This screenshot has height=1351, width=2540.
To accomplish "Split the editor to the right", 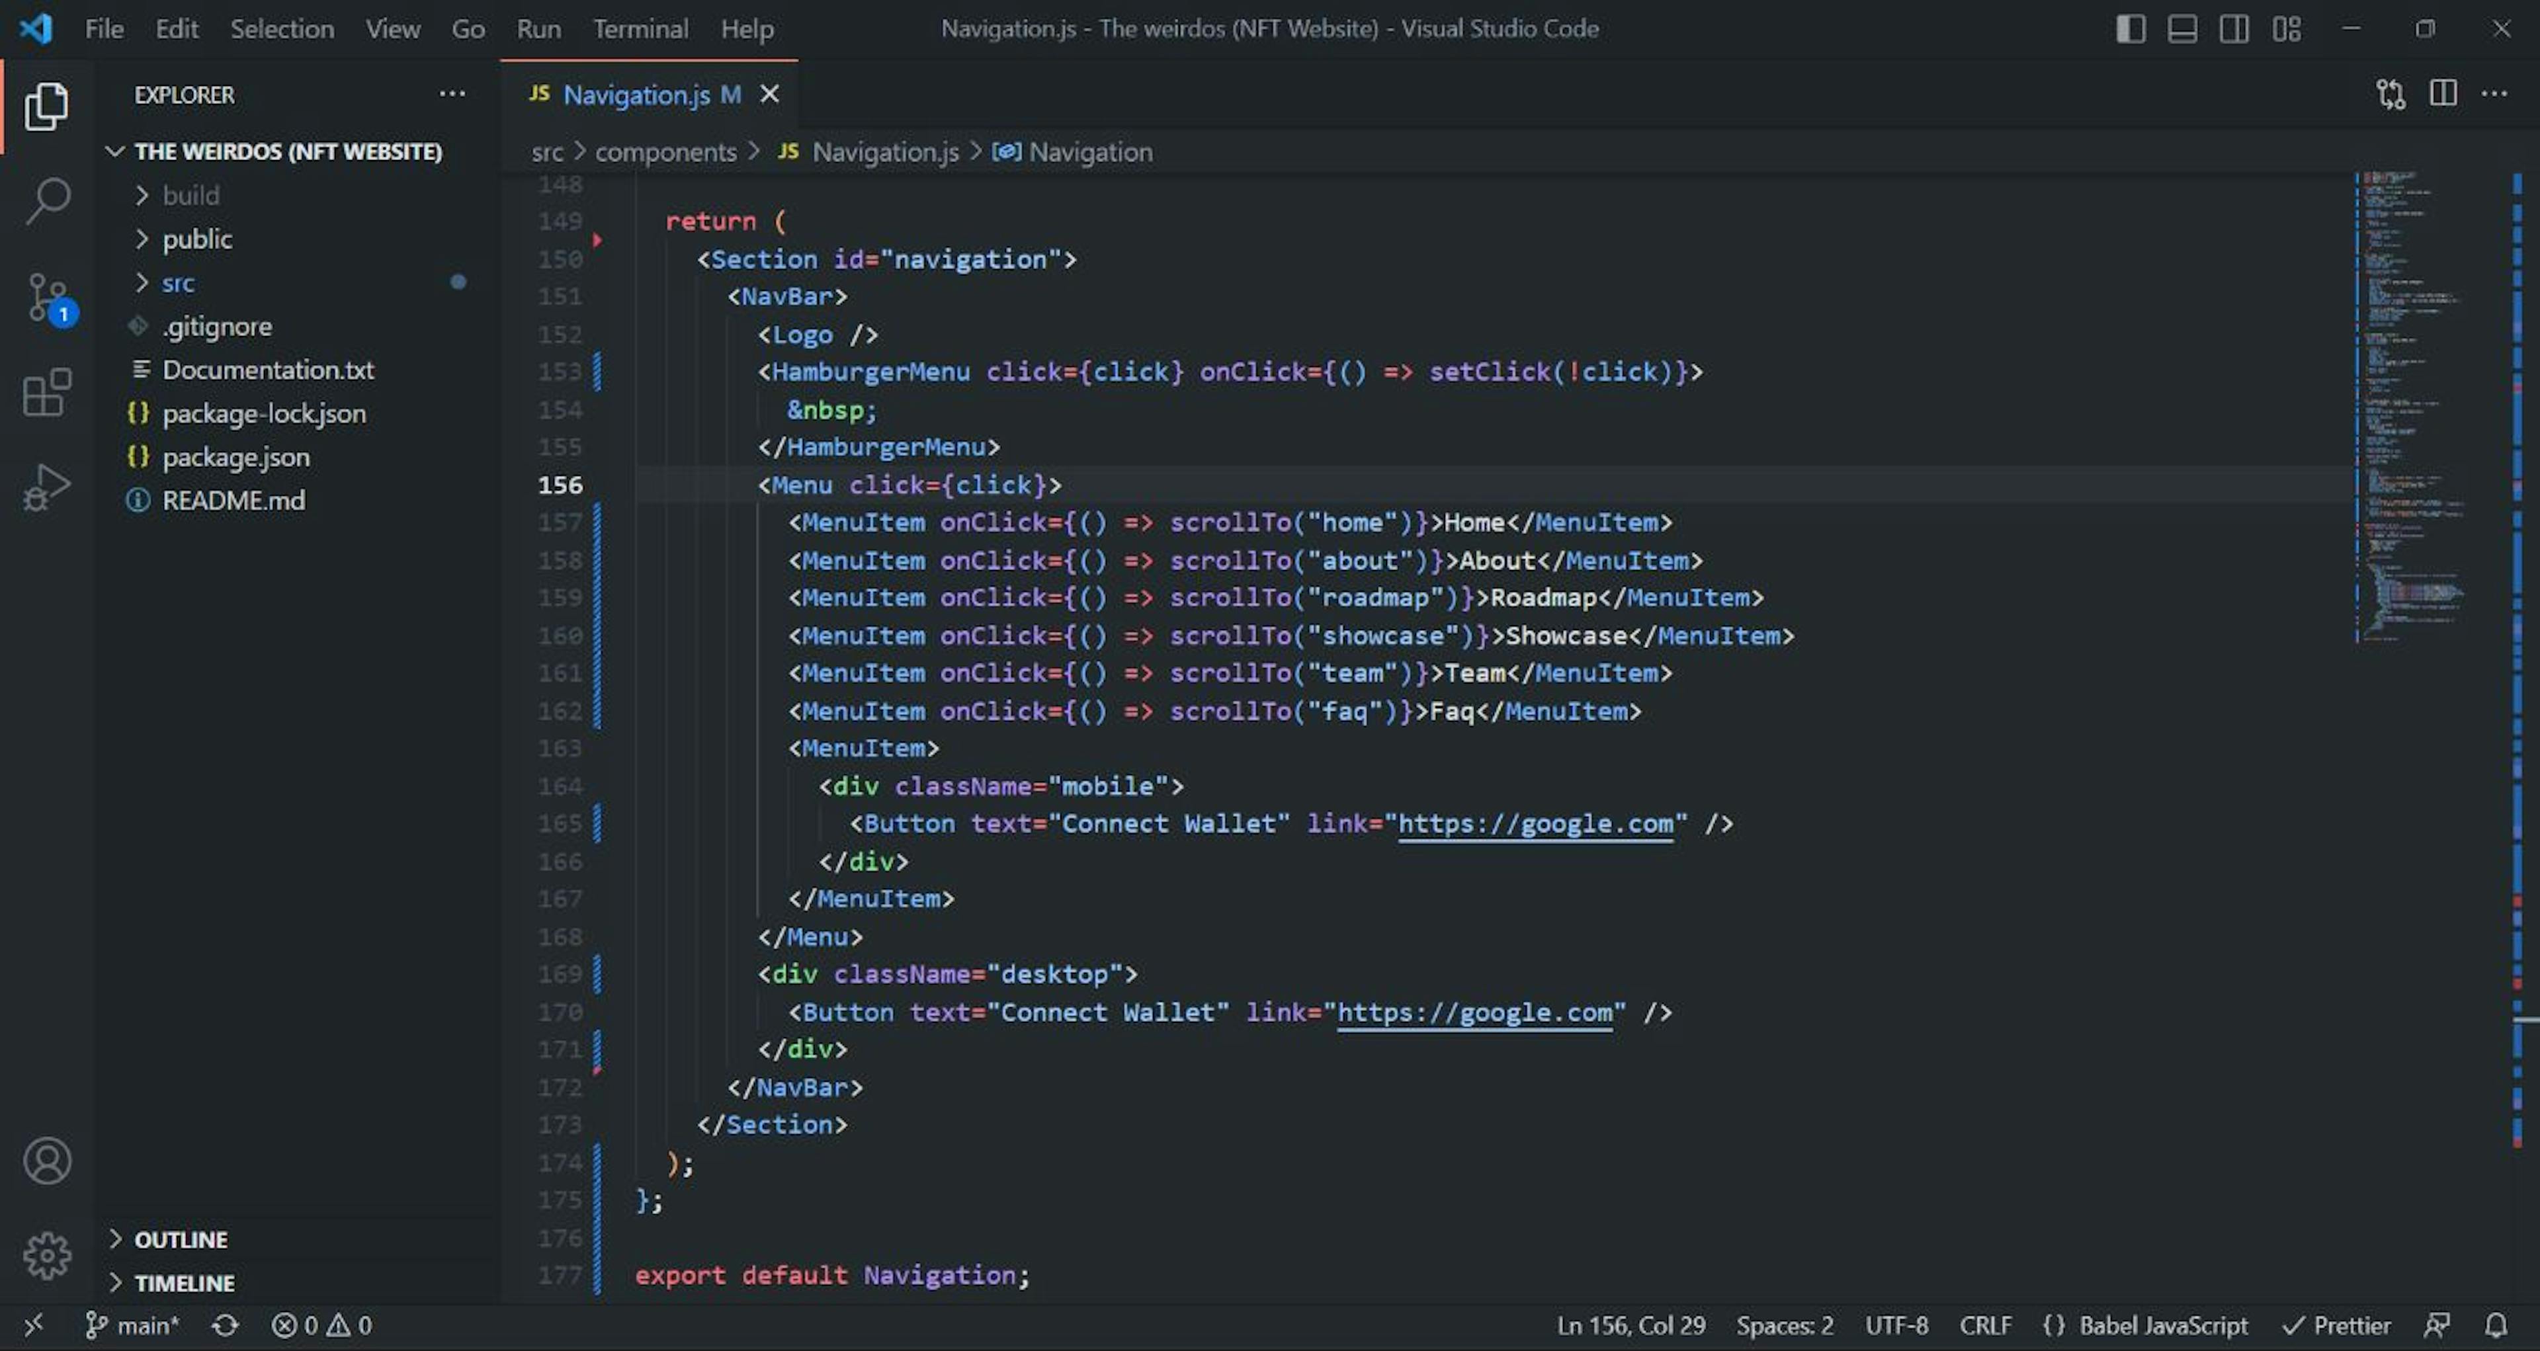I will [2442, 94].
